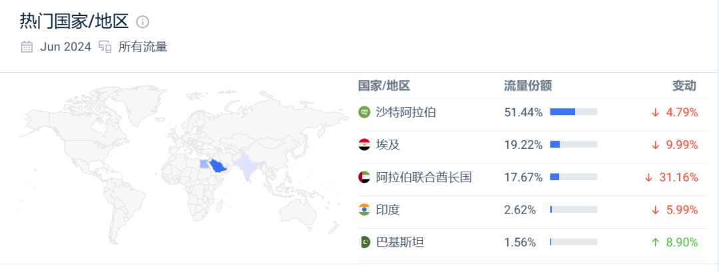Click the devices icon beside 所有流量
Screen dimensions: 719x272
[x=105, y=47]
